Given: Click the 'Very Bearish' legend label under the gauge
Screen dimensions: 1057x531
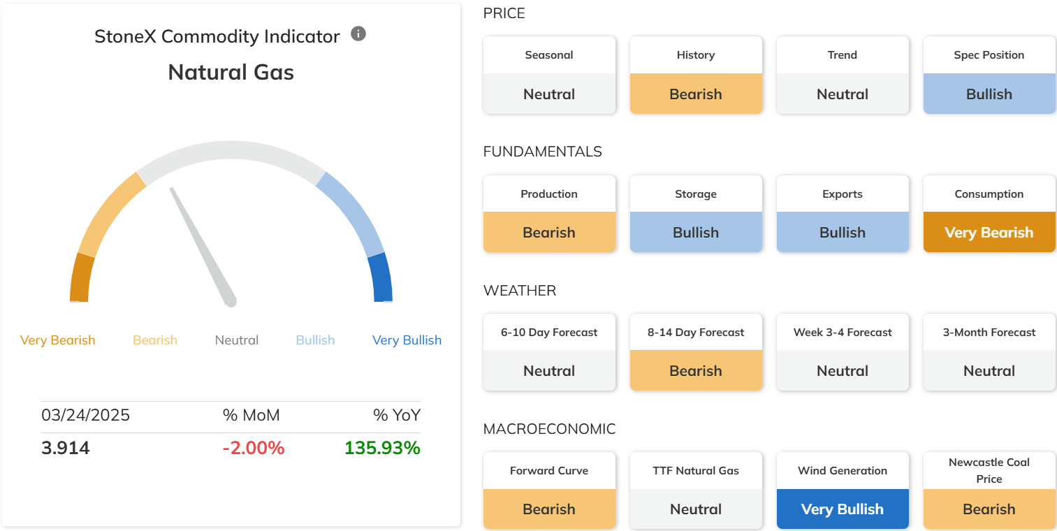Looking at the screenshot, I should coord(58,340).
